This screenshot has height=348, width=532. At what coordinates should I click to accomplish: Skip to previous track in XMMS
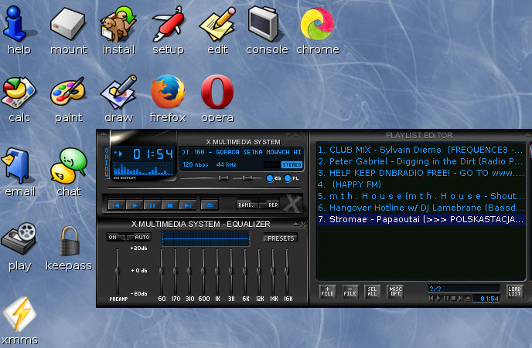click(x=116, y=204)
